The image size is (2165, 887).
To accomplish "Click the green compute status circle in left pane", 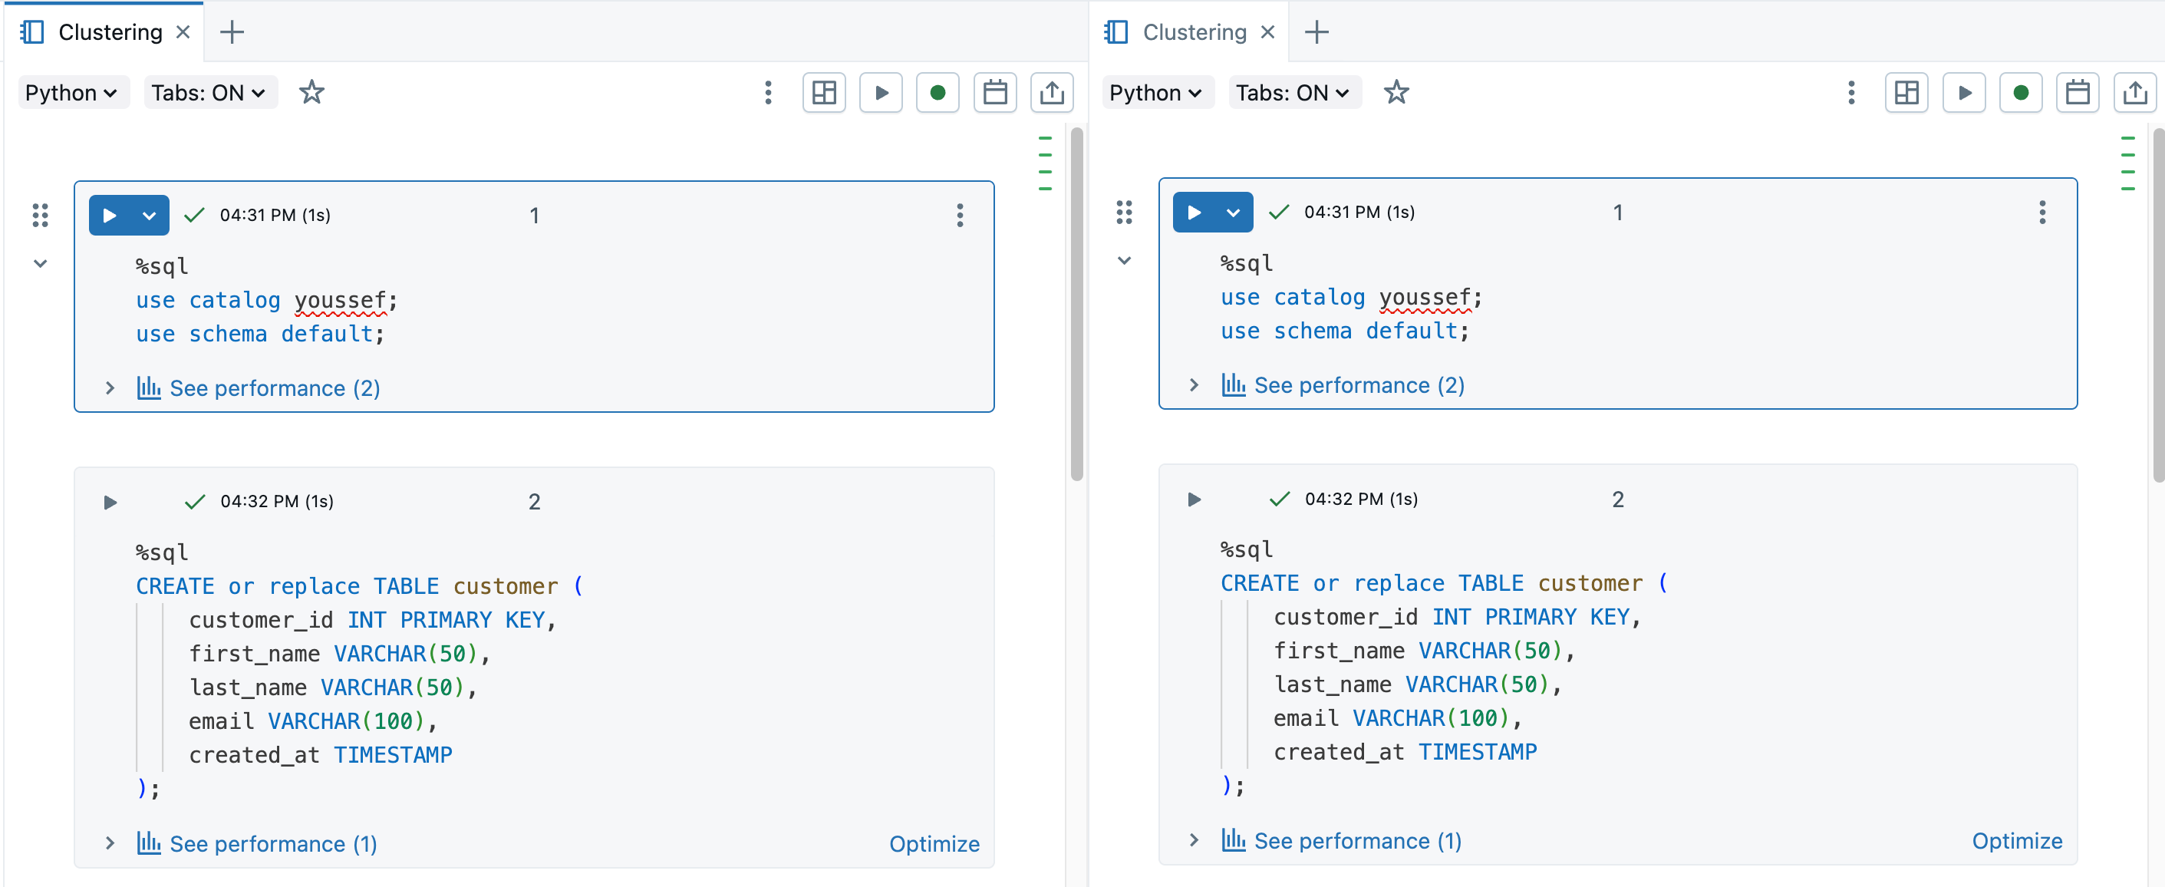I will click(x=937, y=91).
